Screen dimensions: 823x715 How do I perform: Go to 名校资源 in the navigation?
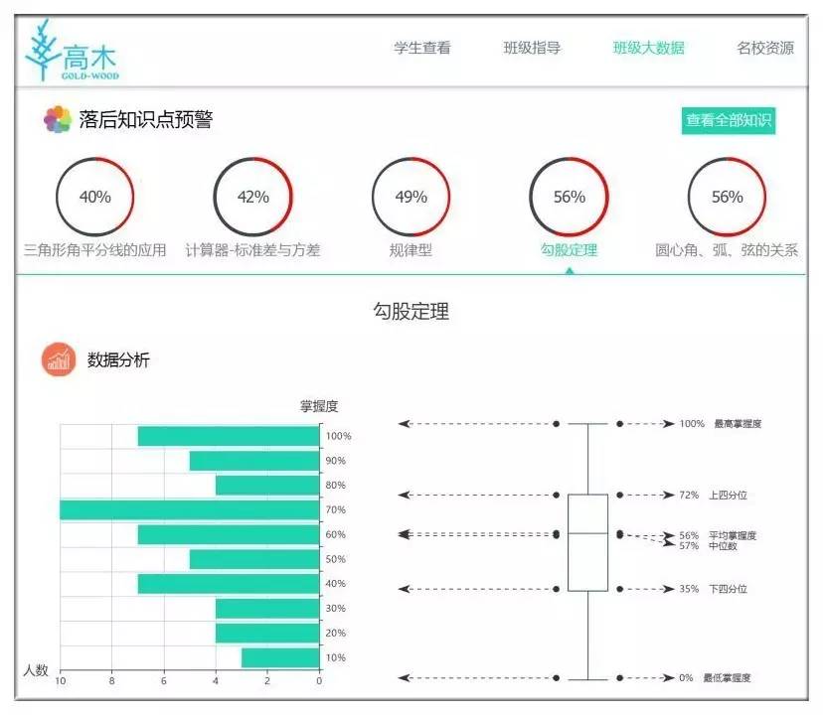click(x=764, y=48)
